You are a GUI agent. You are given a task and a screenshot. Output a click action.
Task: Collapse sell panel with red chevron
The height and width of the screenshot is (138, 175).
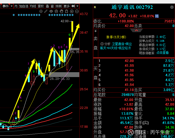pyautogui.click(x=137, y=30)
